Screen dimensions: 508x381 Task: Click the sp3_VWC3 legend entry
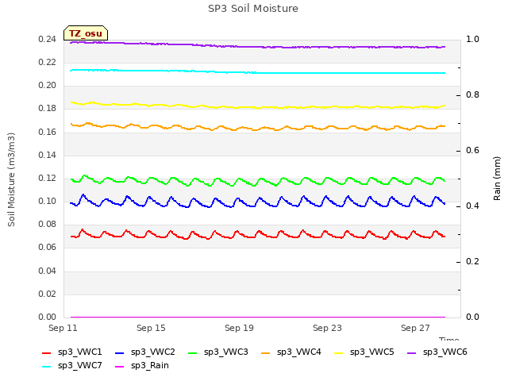pos(218,352)
